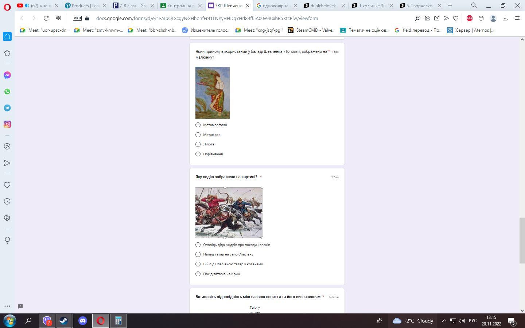The width and height of the screenshot is (525, 328).
Task: Open the Windows Start button
Action: [x=10, y=321]
